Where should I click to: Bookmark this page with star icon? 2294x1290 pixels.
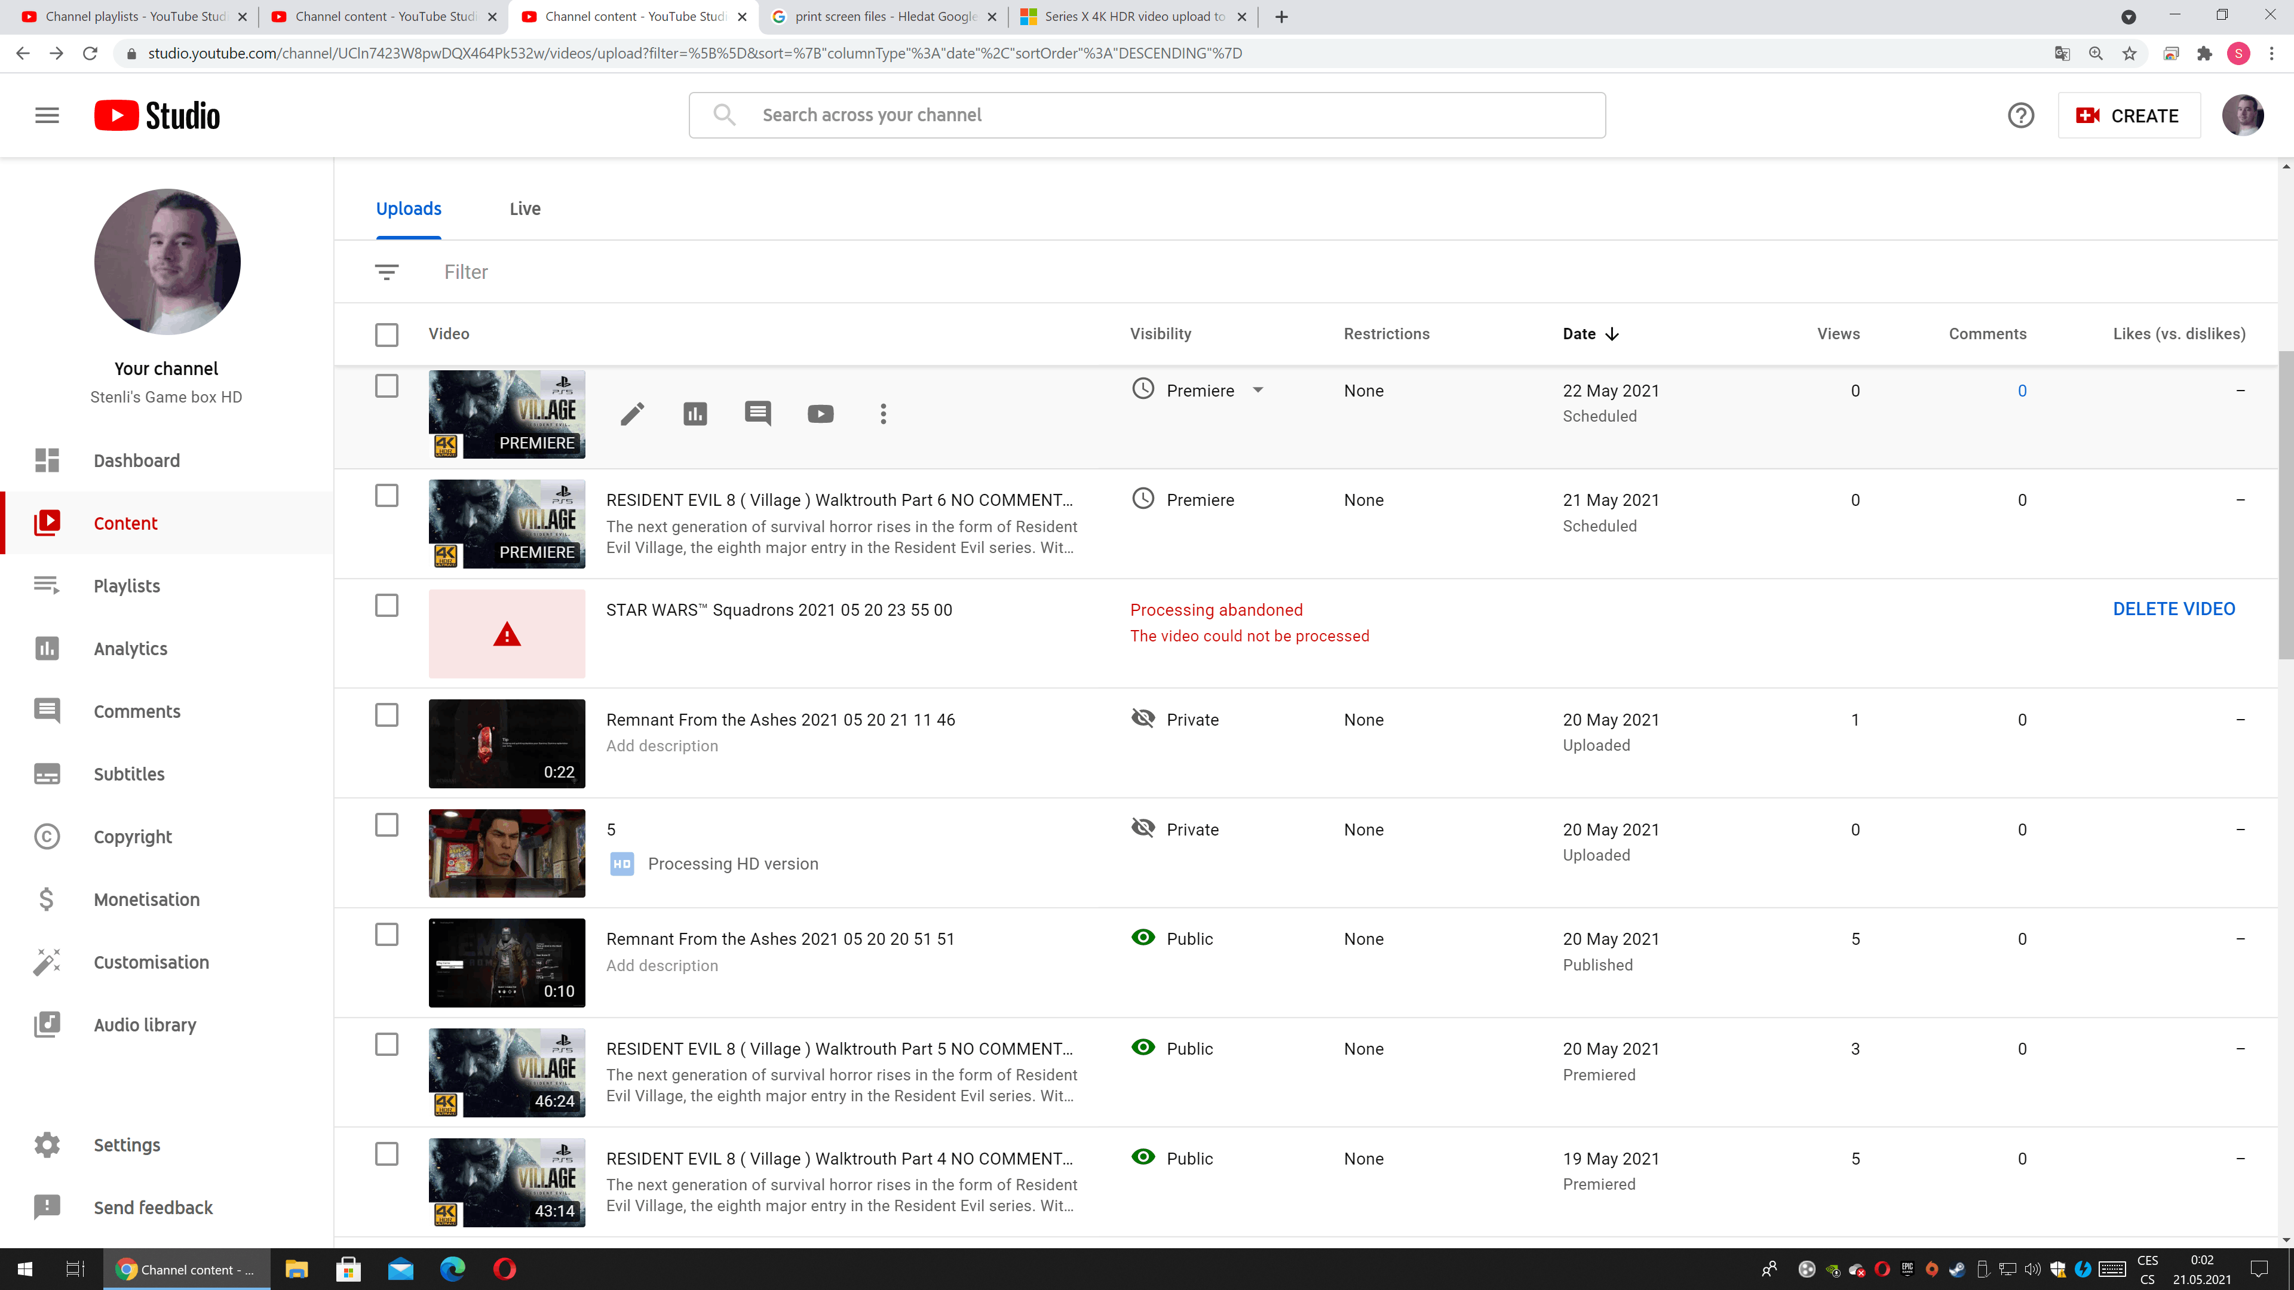click(x=2129, y=53)
